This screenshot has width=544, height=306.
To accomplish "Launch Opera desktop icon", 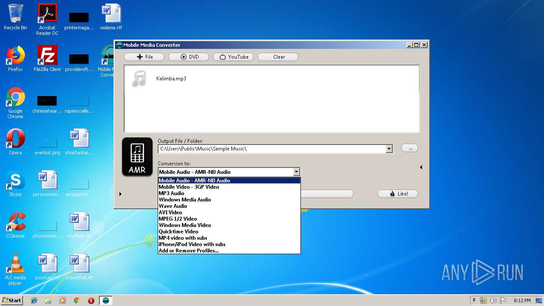I will click(x=15, y=142).
